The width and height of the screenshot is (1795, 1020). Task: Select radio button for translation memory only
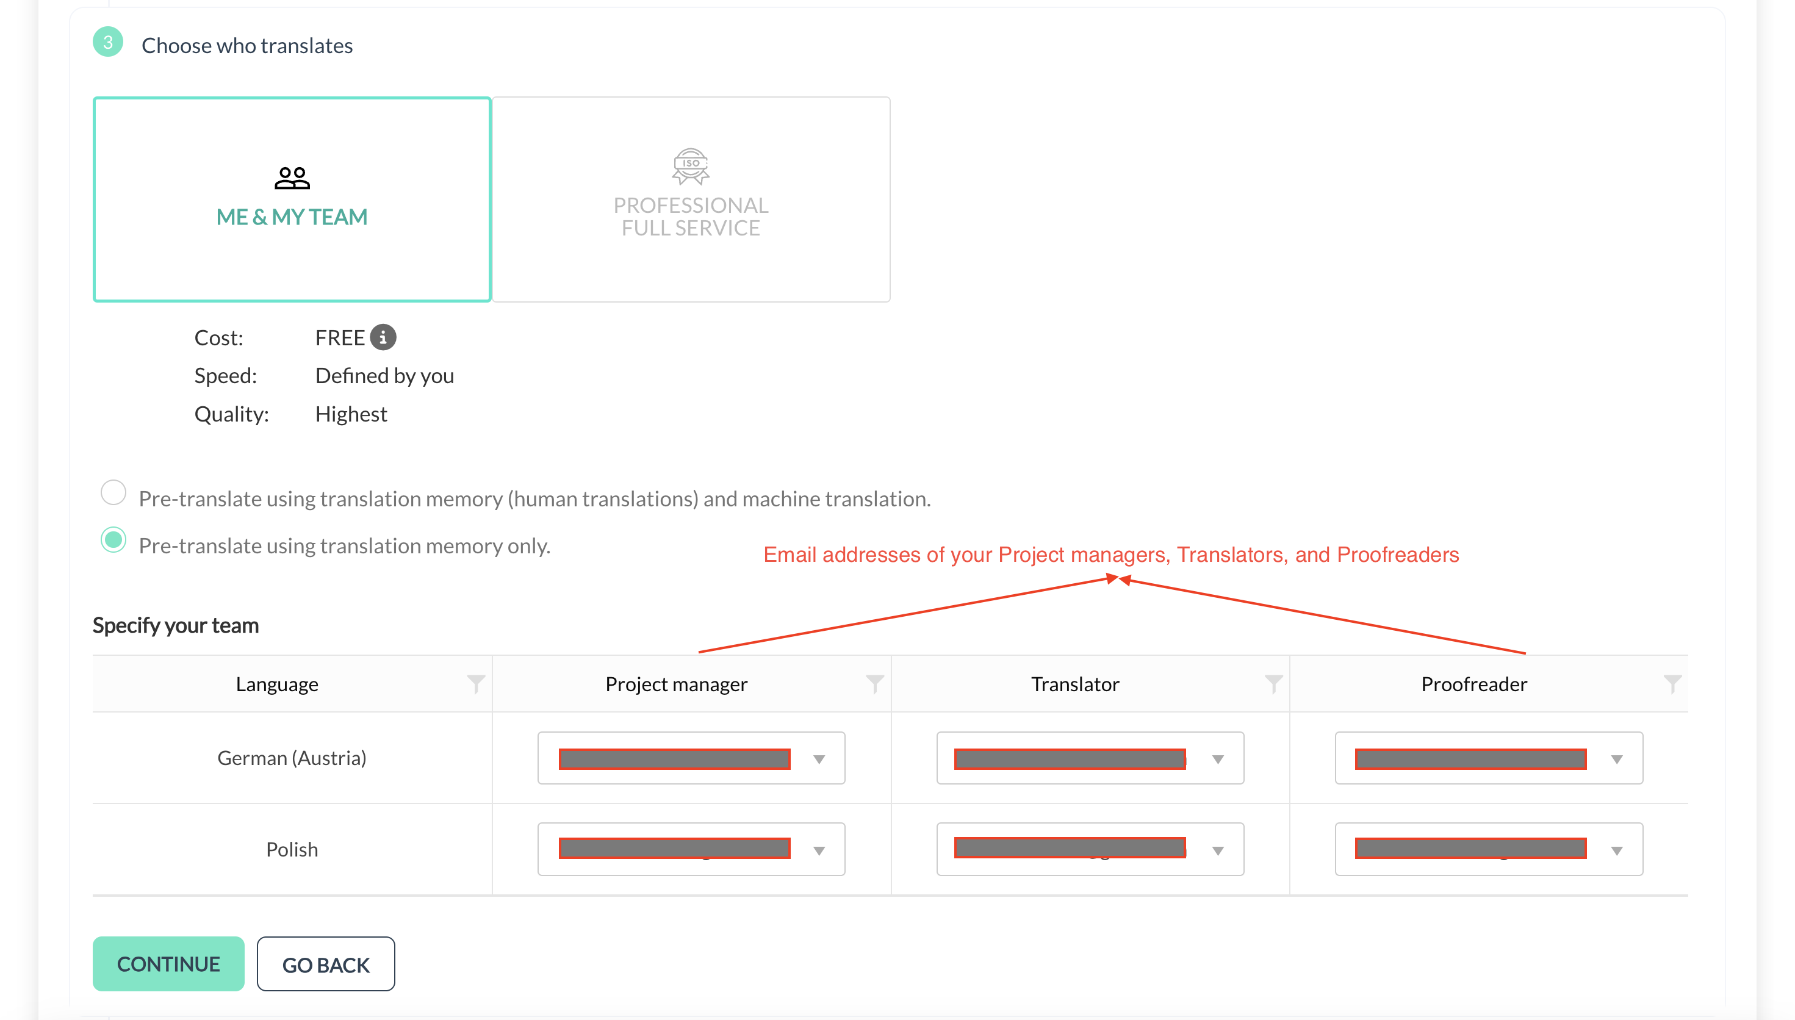113,544
